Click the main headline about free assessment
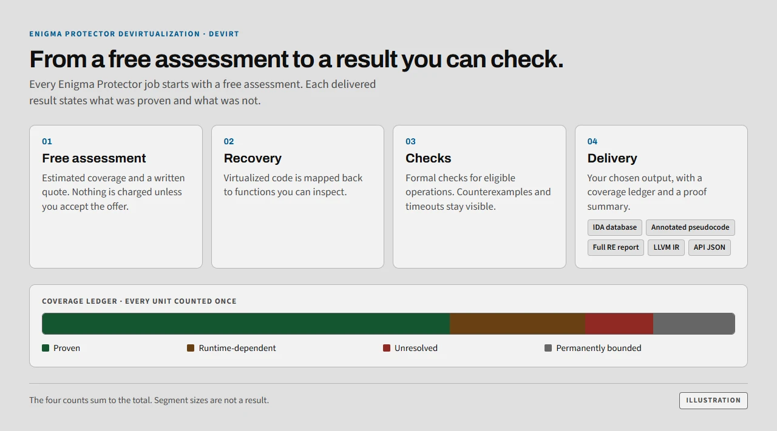777x431 pixels. pyautogui.click(x=296, y=59)
